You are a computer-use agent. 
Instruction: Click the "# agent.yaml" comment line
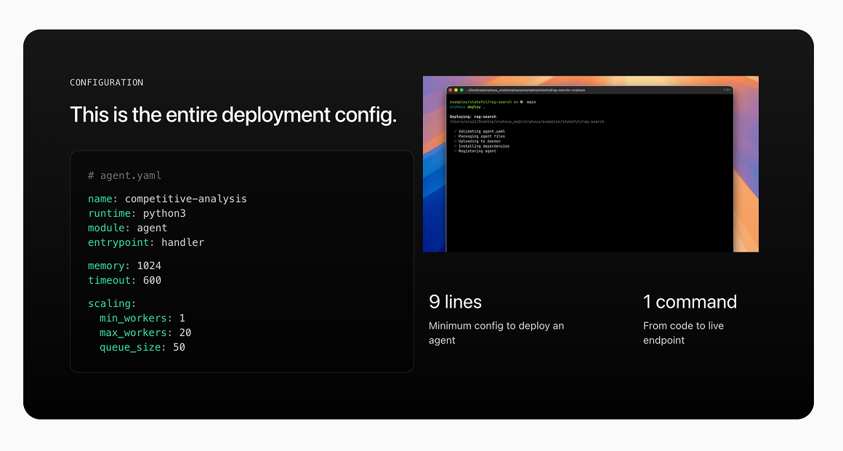click(x=125, y=175)
